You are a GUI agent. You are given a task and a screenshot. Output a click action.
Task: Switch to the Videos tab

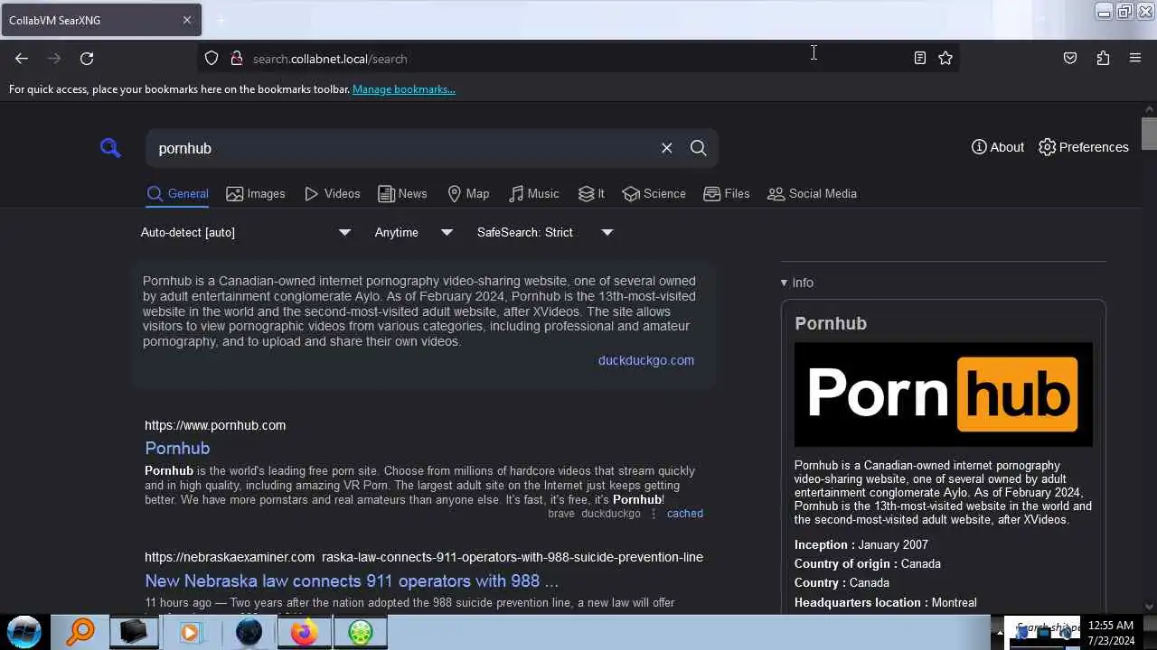pyautogui.click(x=333, y=193)
